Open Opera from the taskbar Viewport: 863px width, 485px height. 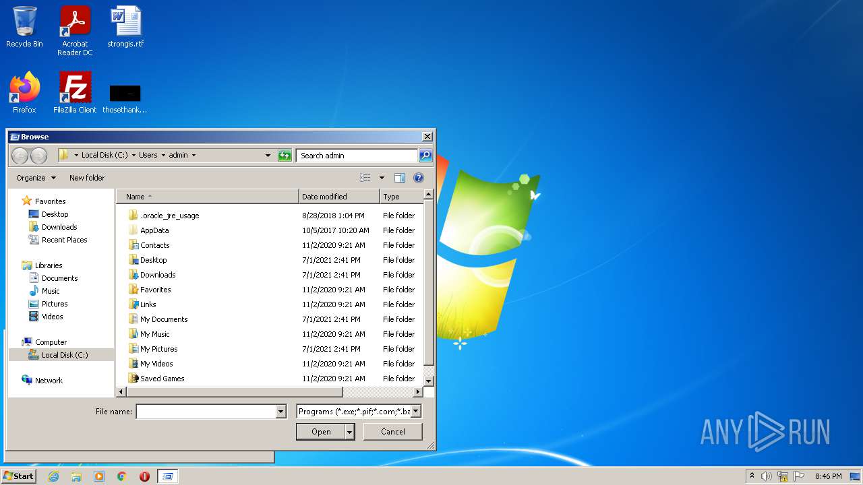click(x=144, y=476)
